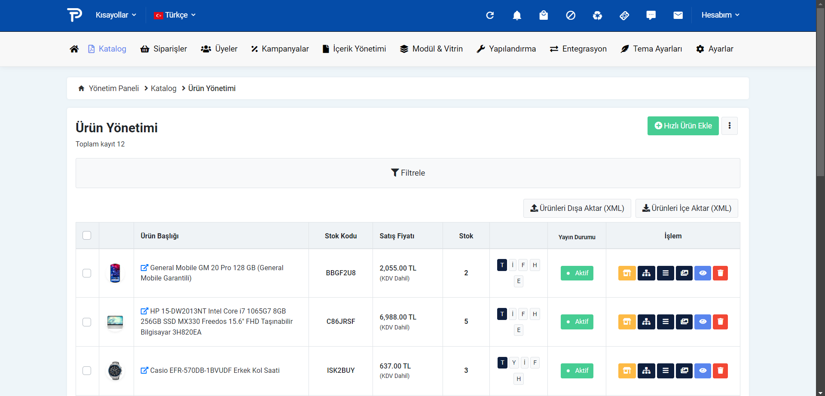Click the envelope mail icon
This screenshot has width=825, height=396.
pyautogui.click(x=678, y=15)
